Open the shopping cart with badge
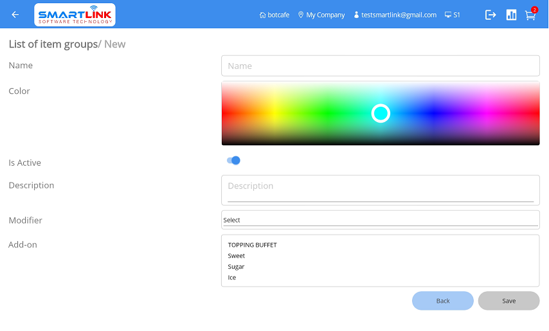 [530, 15]
